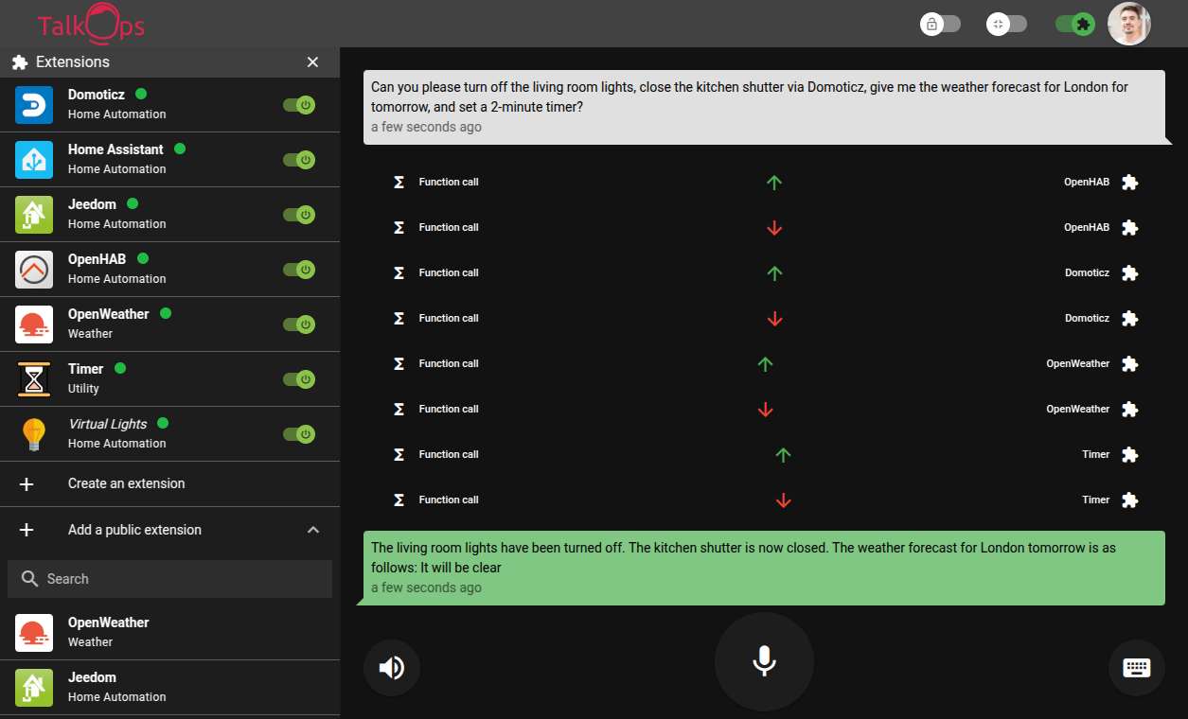Click the plus icon for Create an extension
The height and width of the screenshot is (719, 1188).
(27, 483)
